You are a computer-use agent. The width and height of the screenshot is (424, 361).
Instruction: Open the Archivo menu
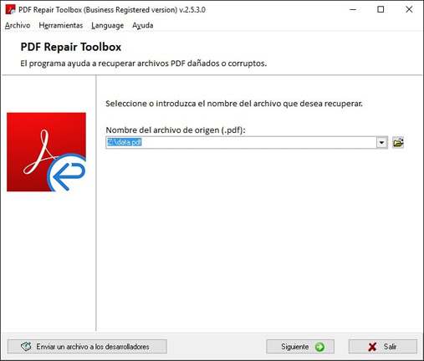point(18,25)
